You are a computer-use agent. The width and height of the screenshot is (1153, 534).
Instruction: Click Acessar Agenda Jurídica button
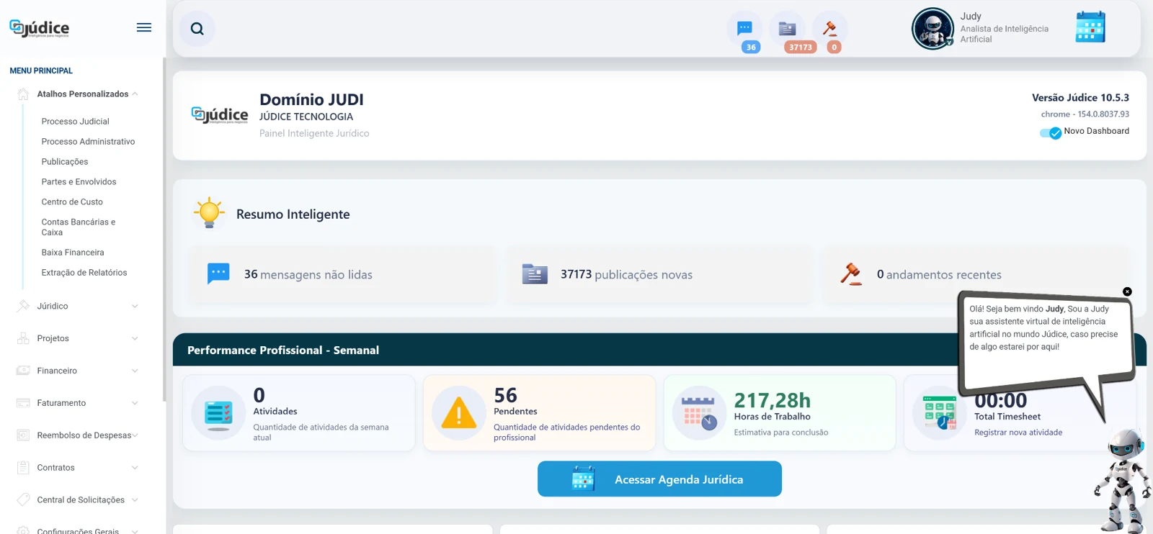(659, 479)
